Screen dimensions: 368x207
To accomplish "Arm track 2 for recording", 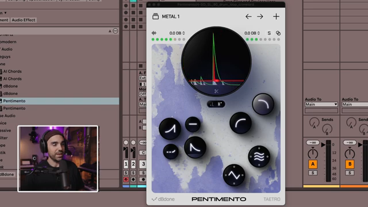I will click(x=133, y=179).
